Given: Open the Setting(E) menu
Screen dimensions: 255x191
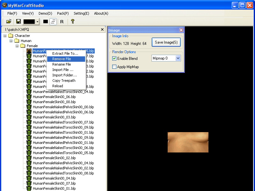Looking at the screenshot, I should [x=81, y=13].
